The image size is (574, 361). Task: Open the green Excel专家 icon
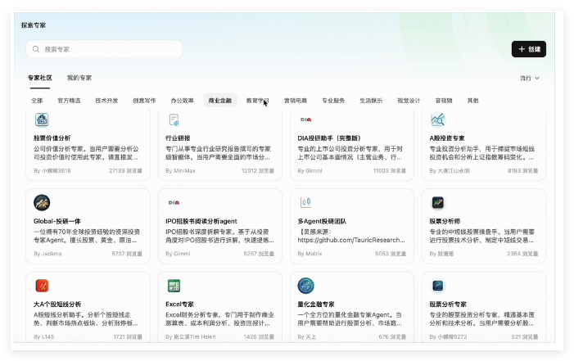tap(174, 286)
